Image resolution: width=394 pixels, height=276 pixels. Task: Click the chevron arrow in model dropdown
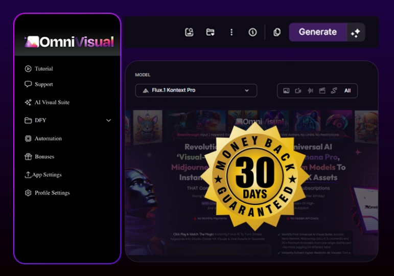(x=247, y=90)
